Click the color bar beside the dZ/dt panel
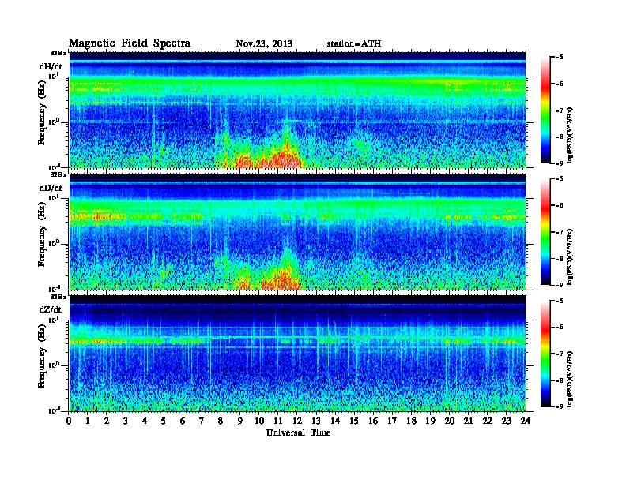This screenshot has width=626, height=483. click(545, 354)
